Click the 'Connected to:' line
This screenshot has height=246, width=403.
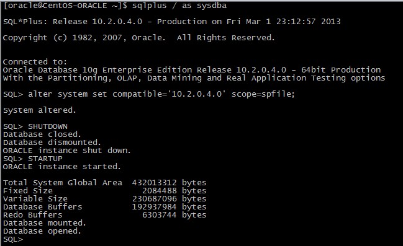pos(35,62)
